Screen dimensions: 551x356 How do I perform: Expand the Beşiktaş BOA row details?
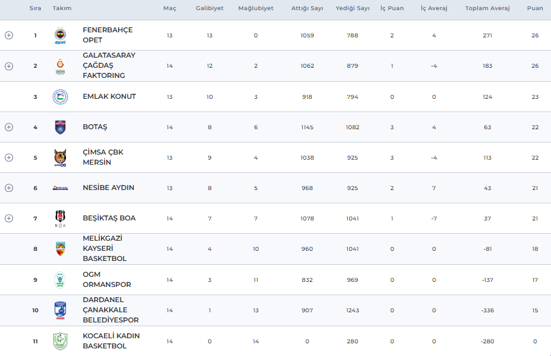(9, 218)
